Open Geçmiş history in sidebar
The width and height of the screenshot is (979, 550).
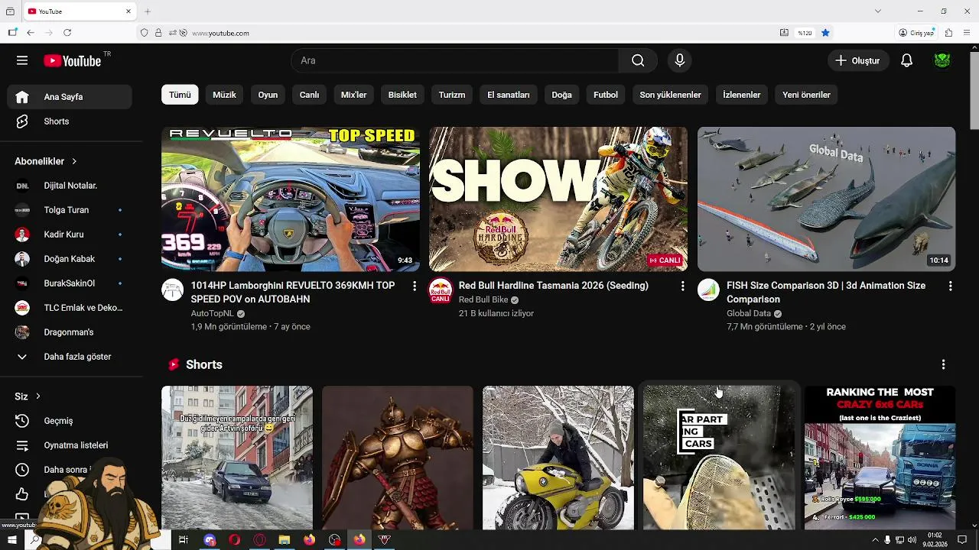(70, 421)
